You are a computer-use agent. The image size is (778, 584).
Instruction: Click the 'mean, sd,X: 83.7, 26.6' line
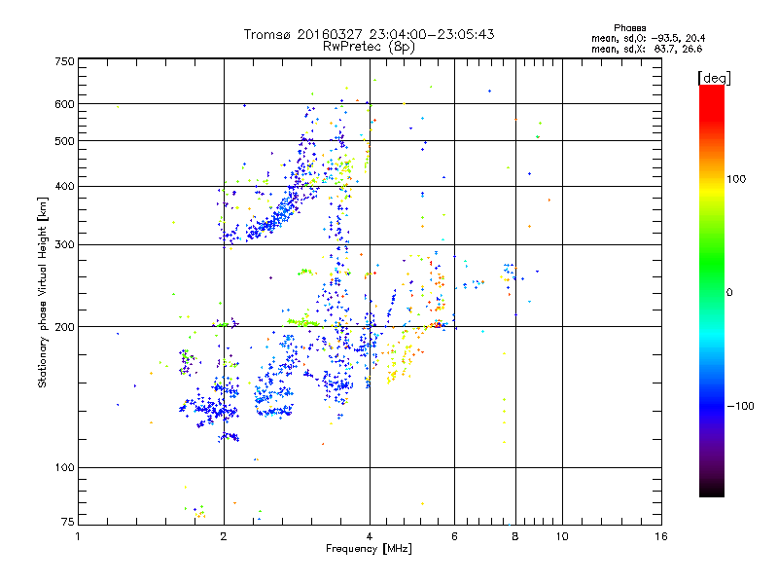coord(647,49)
